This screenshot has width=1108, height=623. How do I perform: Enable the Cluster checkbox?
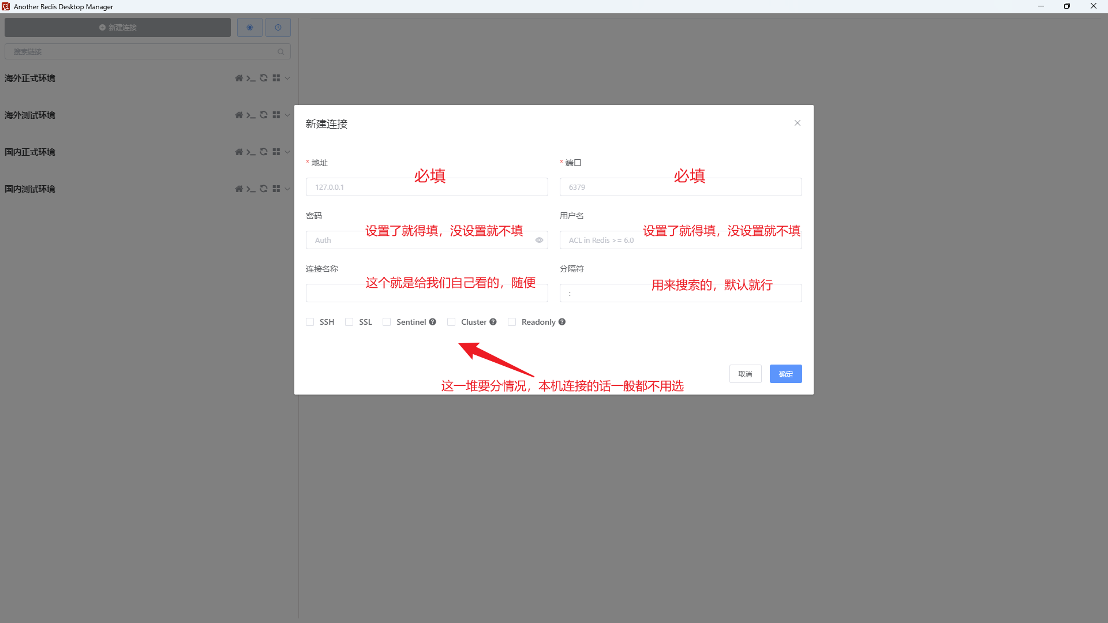pos(451,322)
